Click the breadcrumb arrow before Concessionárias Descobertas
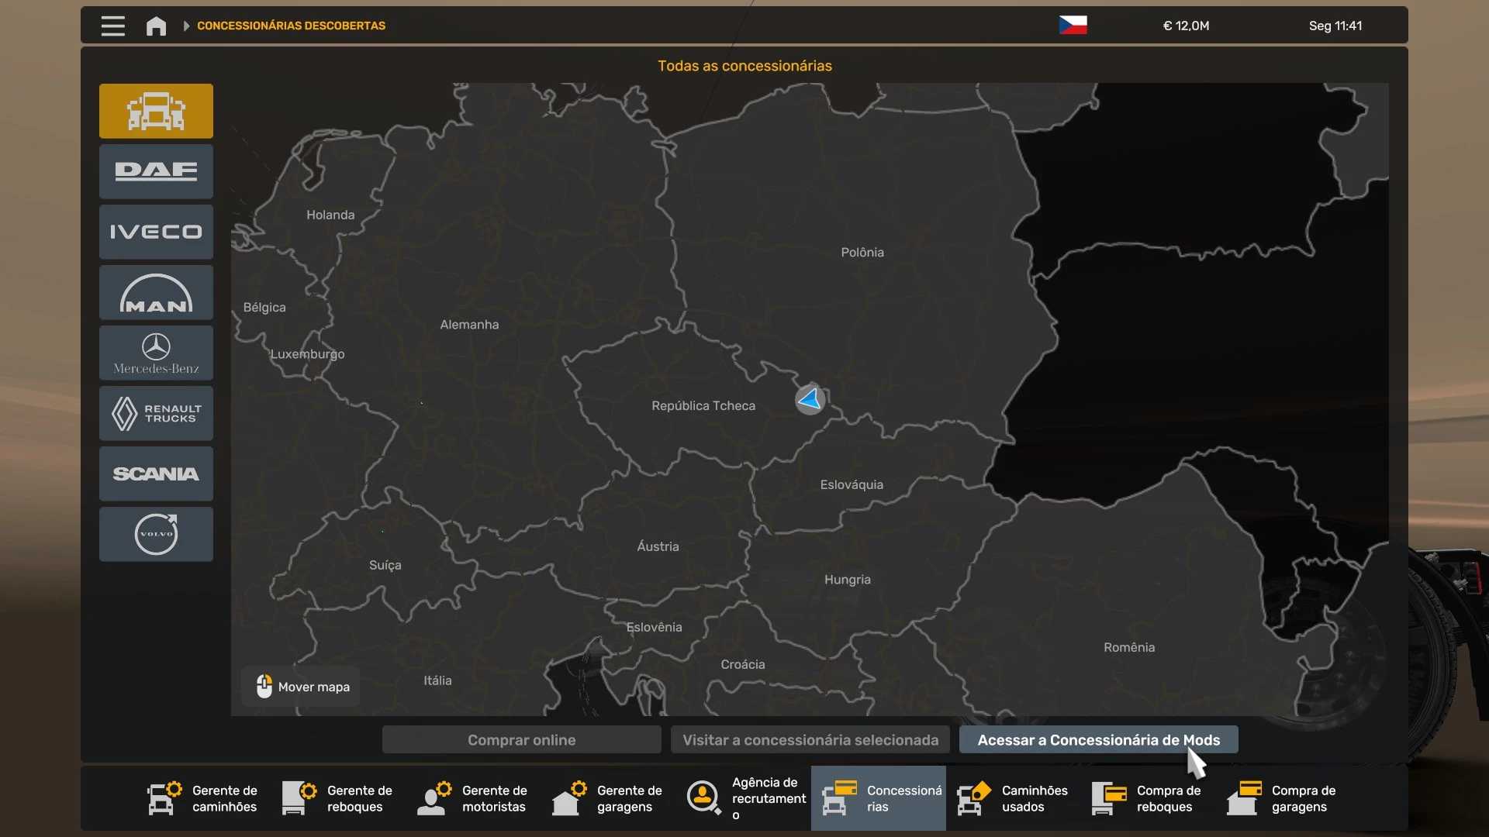The height and width of the screenshot is (837, 1489). click(186, 26)
